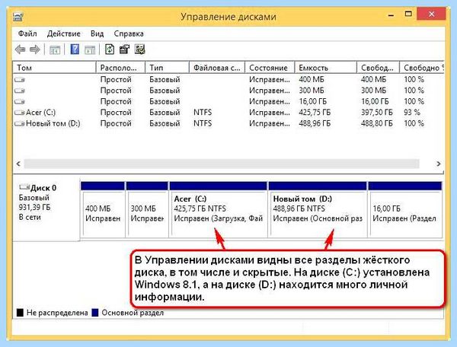Open the Справка menu
The image size is (457, 347).
pyautogui.click(x=129, y=33)
